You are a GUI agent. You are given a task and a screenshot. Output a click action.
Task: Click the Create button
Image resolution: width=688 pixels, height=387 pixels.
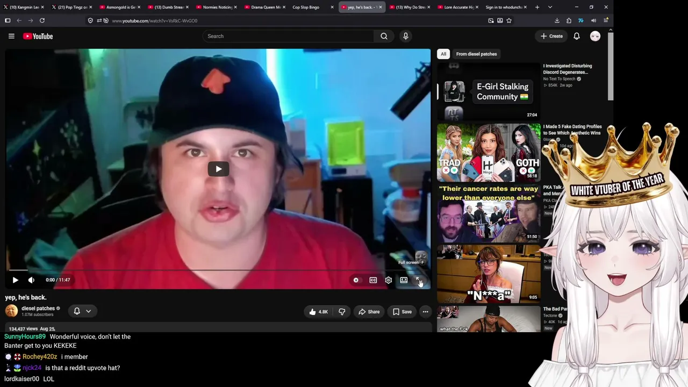[551, 36]
